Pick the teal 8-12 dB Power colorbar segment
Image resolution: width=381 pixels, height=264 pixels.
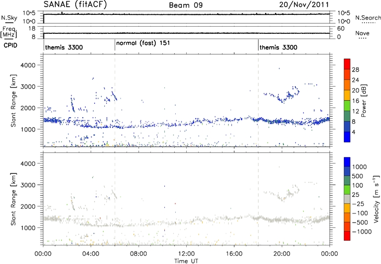click(347, 116)
